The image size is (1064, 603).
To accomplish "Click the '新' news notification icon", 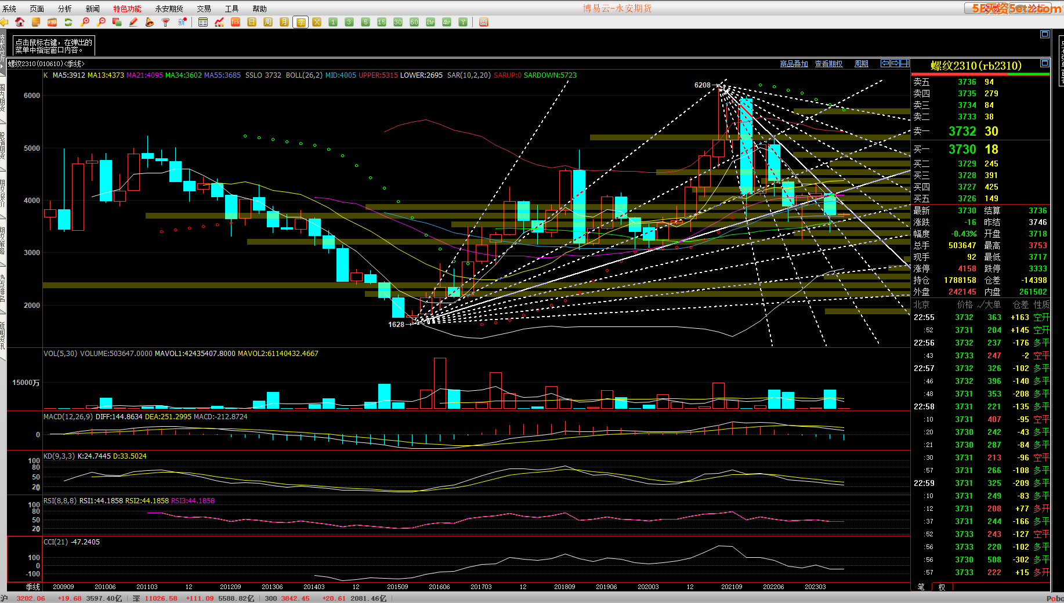I will [x=182, y=22].
